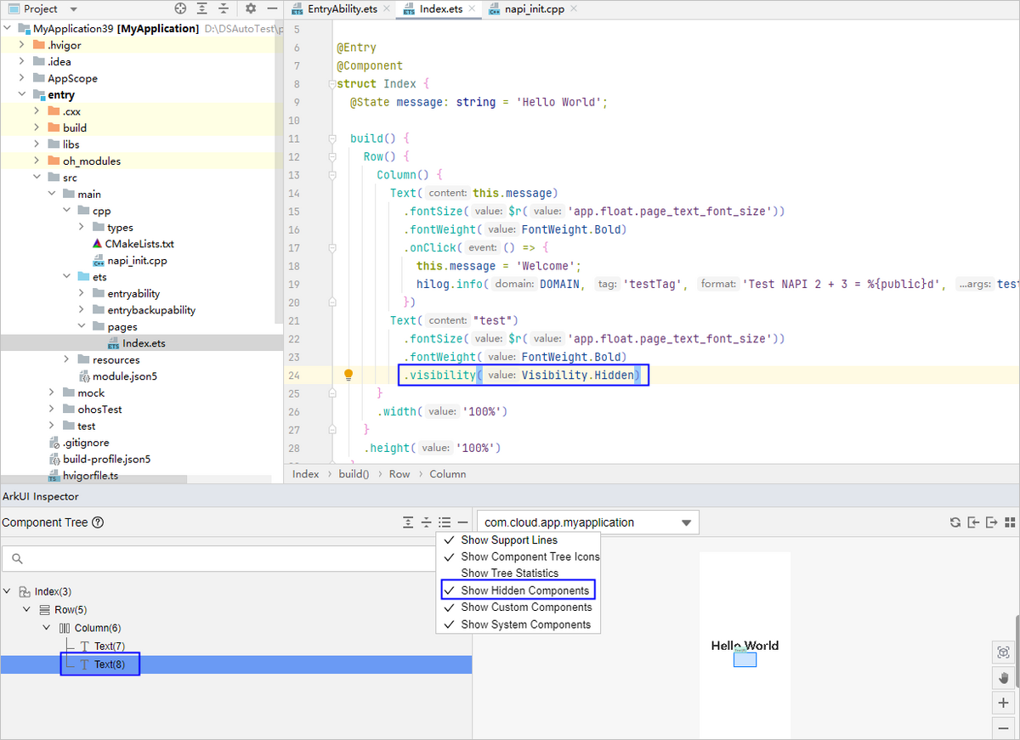Screen dimensions: 1020x740
Task: Open module.json5 in the project tree
Action: pyautogui.click(x=124, y=376)
